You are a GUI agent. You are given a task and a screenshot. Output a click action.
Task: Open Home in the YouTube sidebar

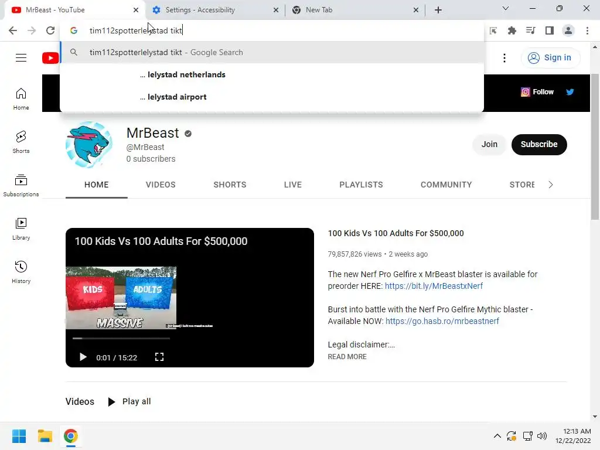[21, 99]
